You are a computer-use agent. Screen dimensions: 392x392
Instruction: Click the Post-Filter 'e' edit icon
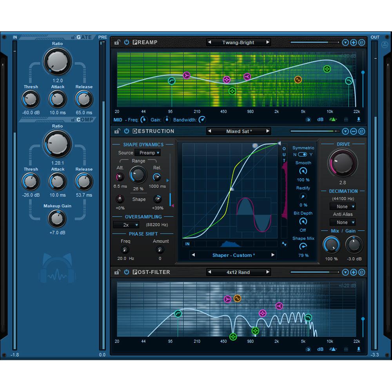361,272
